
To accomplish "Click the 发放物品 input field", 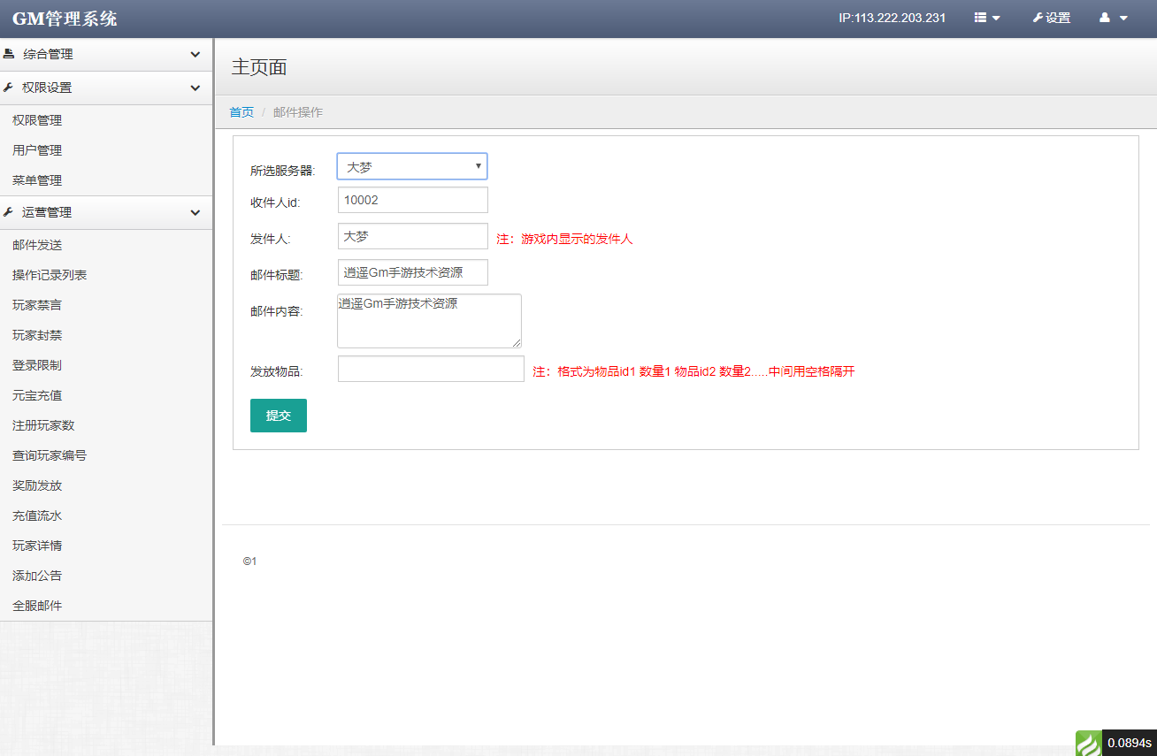I will coord(430,368).
